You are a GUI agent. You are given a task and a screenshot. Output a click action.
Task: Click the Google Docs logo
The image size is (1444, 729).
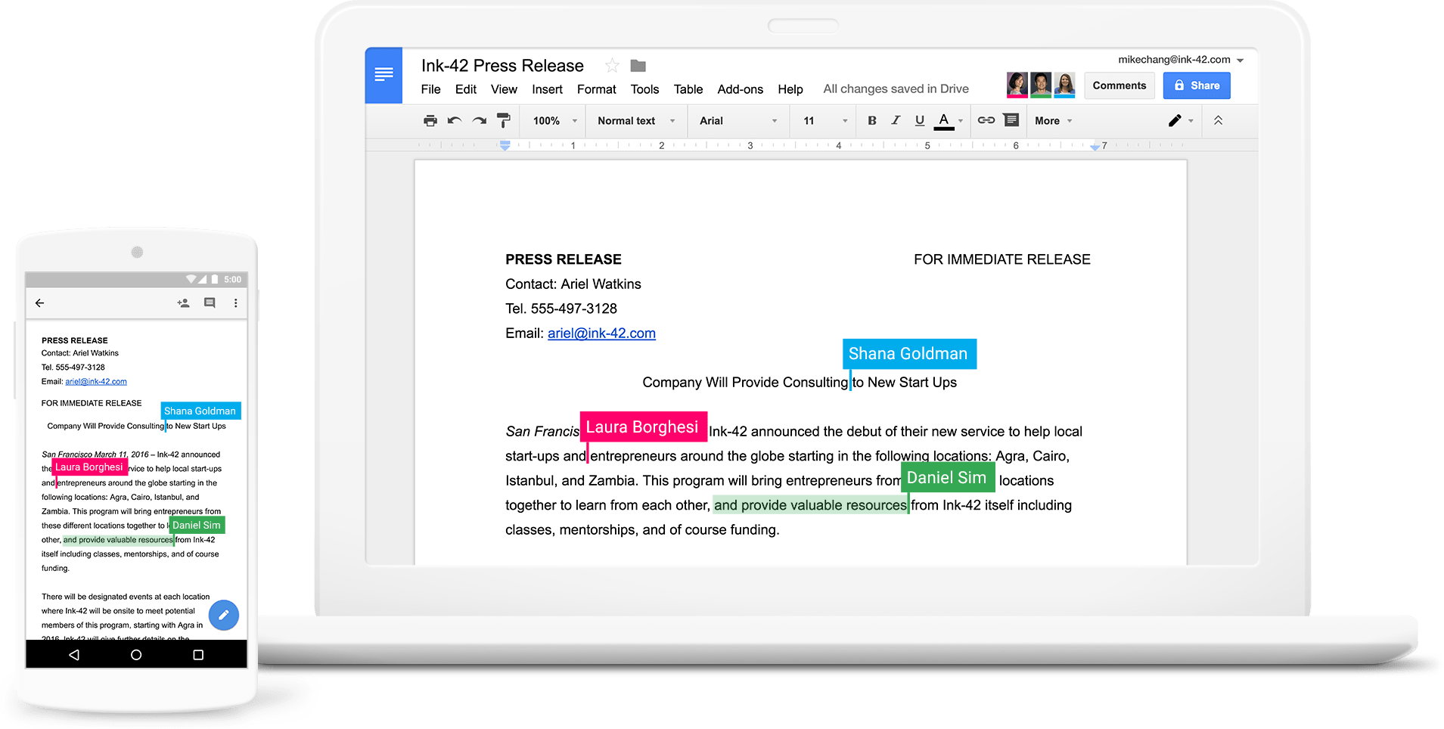tap(384, 76)
